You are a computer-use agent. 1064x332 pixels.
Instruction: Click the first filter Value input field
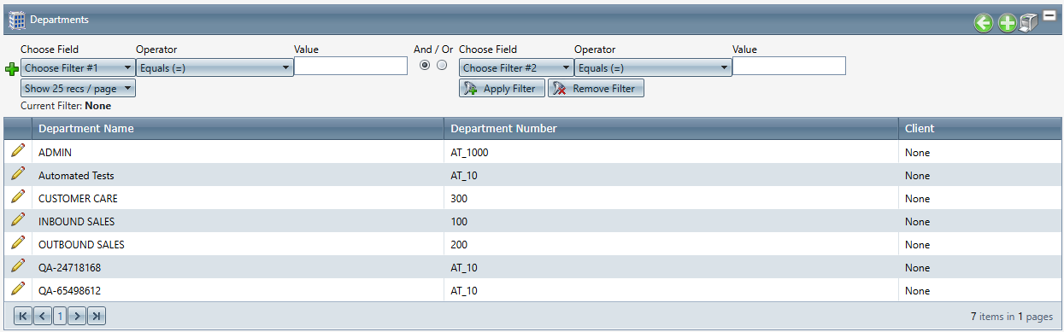tap(350, 66)
